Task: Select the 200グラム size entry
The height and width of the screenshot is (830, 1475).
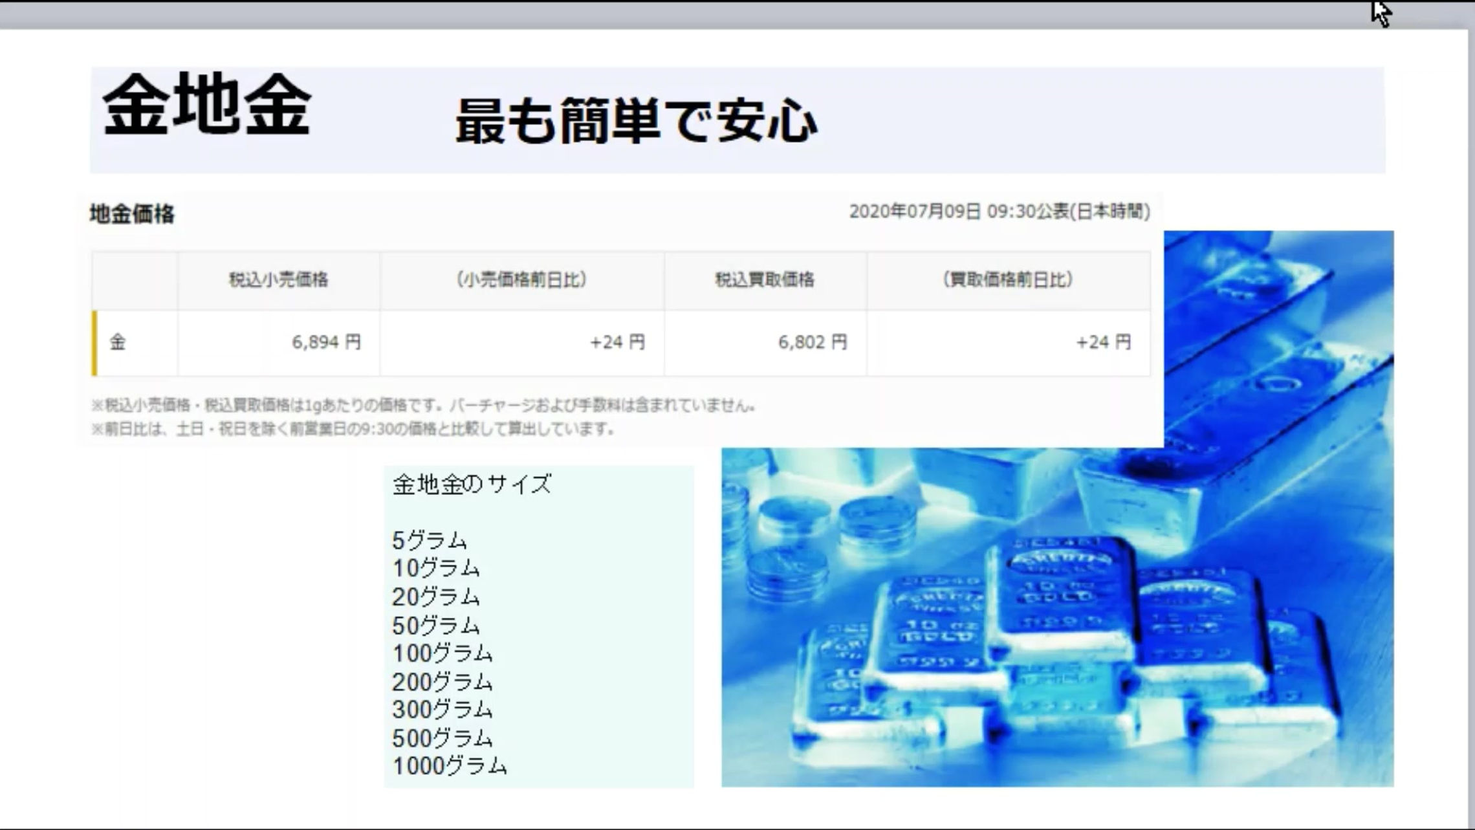Action: [x=442, y=682]
